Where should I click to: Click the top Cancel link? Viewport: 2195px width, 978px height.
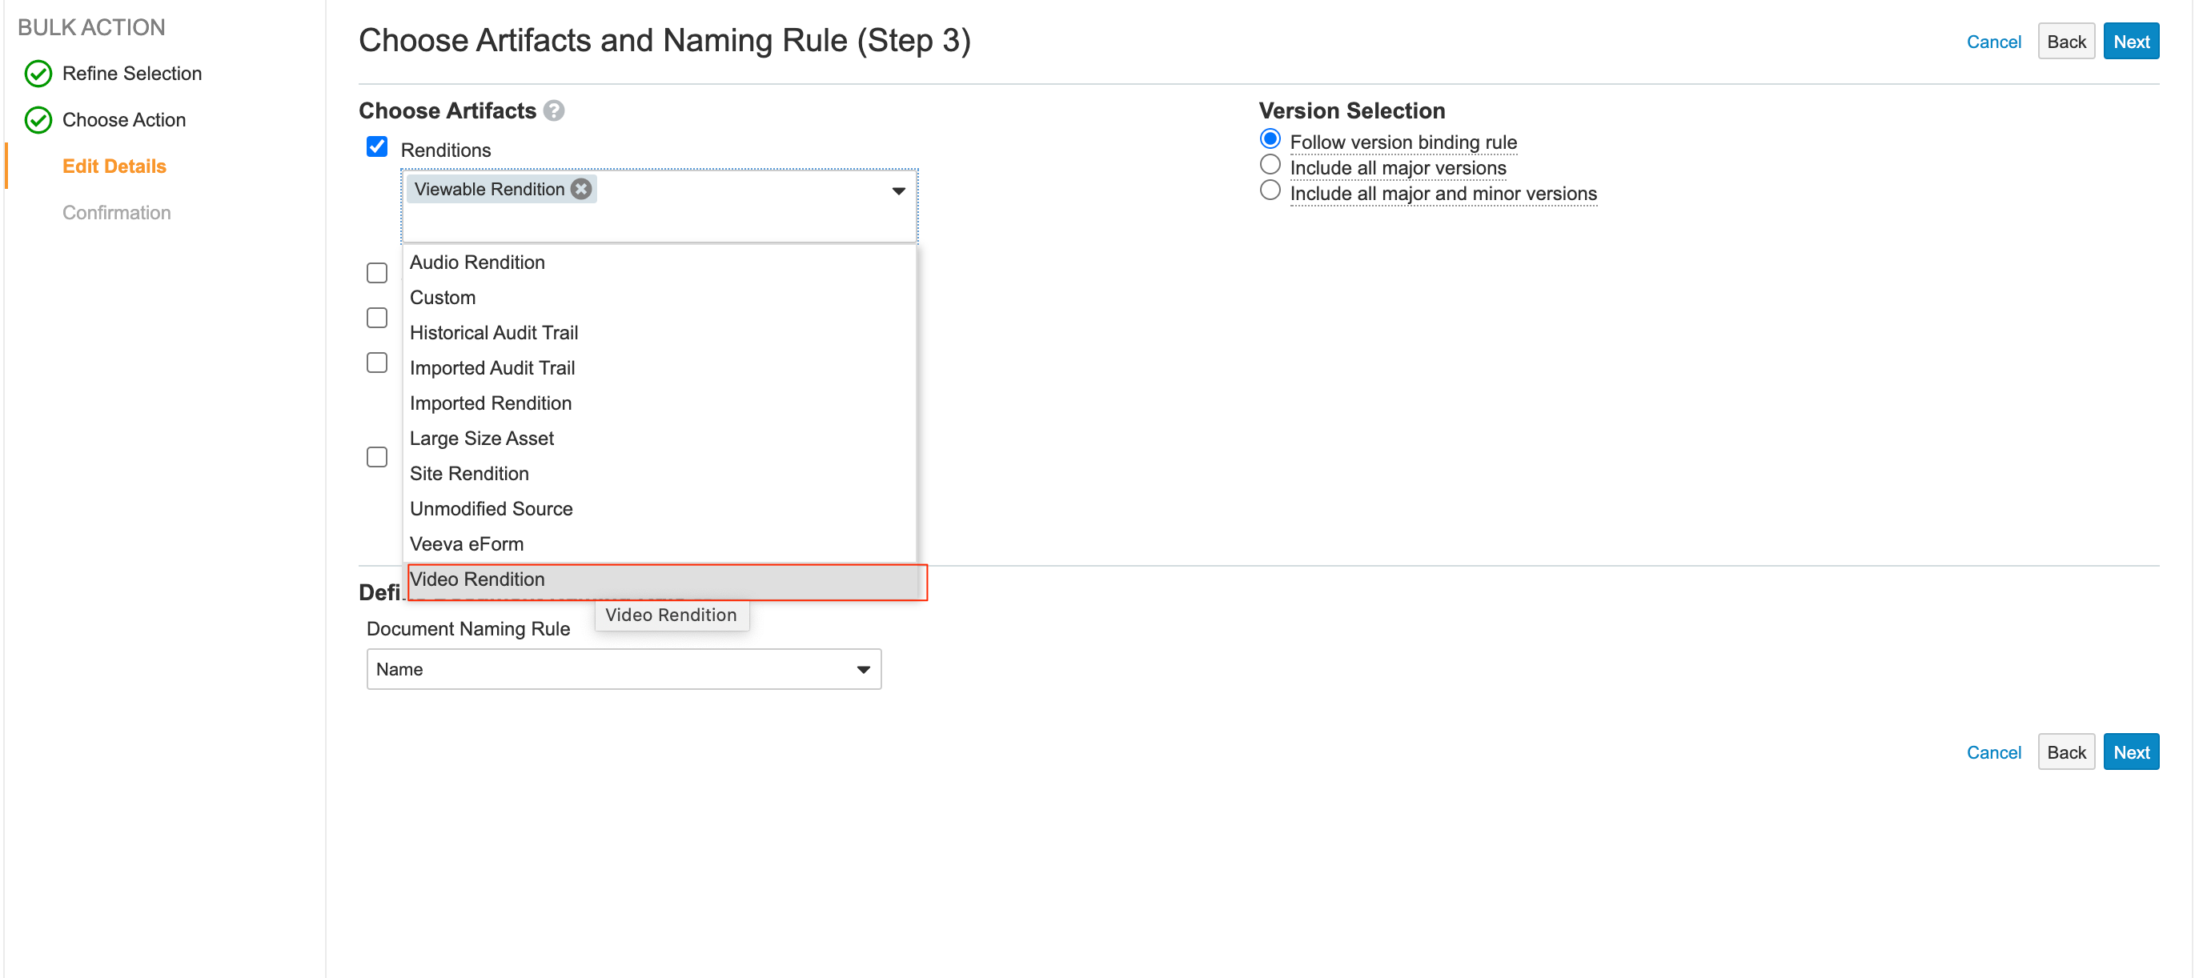1993,42
